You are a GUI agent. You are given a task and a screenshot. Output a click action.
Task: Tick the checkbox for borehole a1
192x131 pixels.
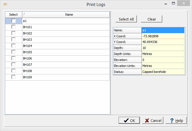pyautogui.click(x=13, y=21)
